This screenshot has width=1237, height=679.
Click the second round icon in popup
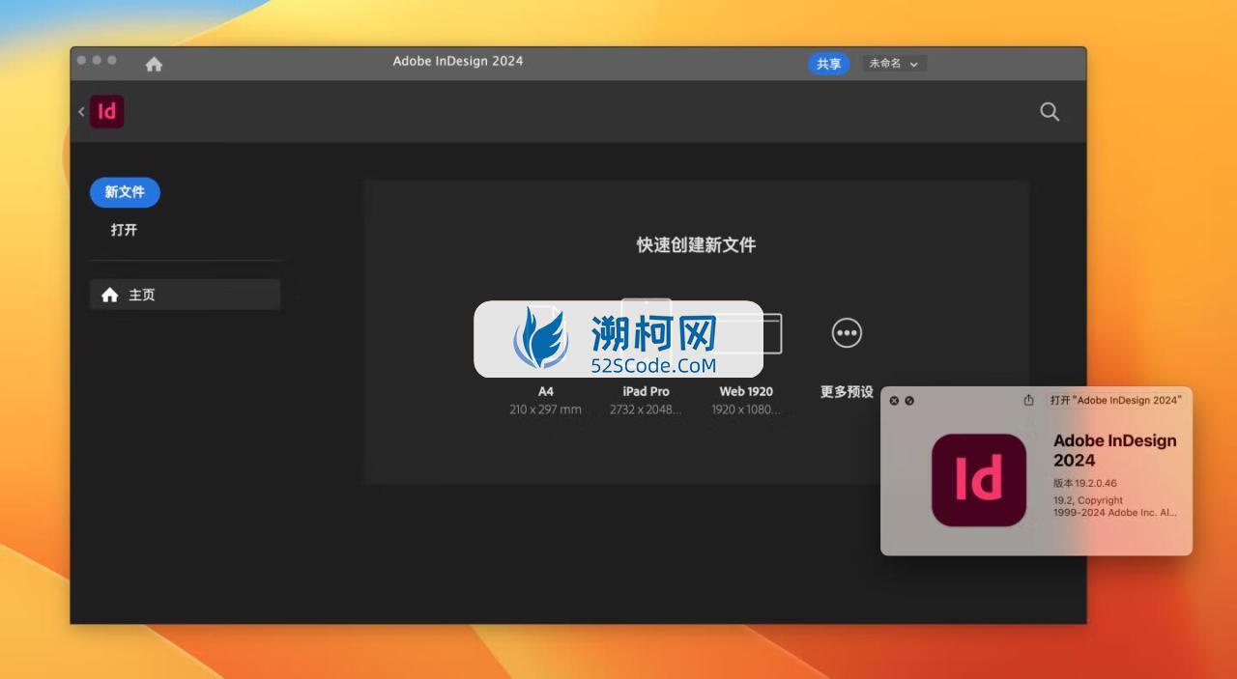click(x=909, y=401)
